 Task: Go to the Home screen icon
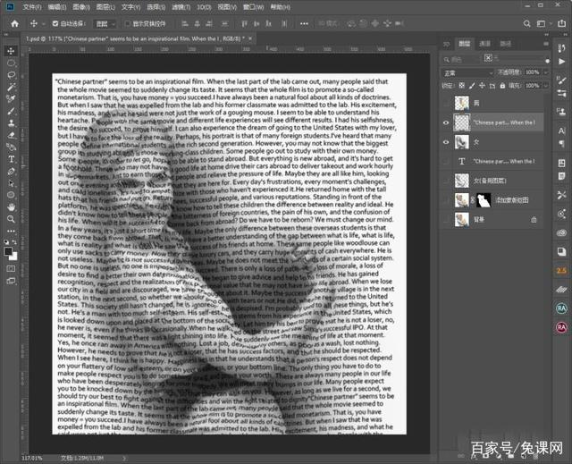click(x=14, y=24)
